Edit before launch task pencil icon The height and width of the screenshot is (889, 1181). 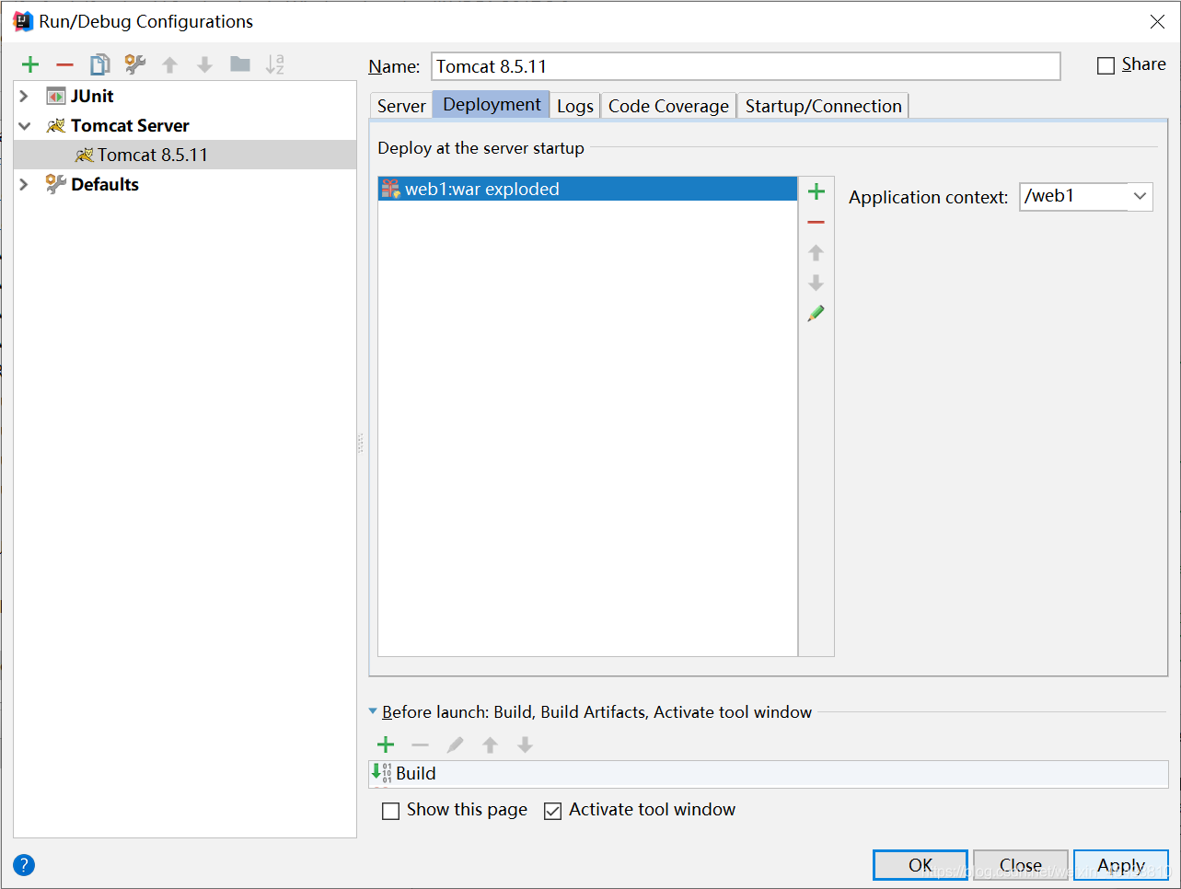(455, 745)
